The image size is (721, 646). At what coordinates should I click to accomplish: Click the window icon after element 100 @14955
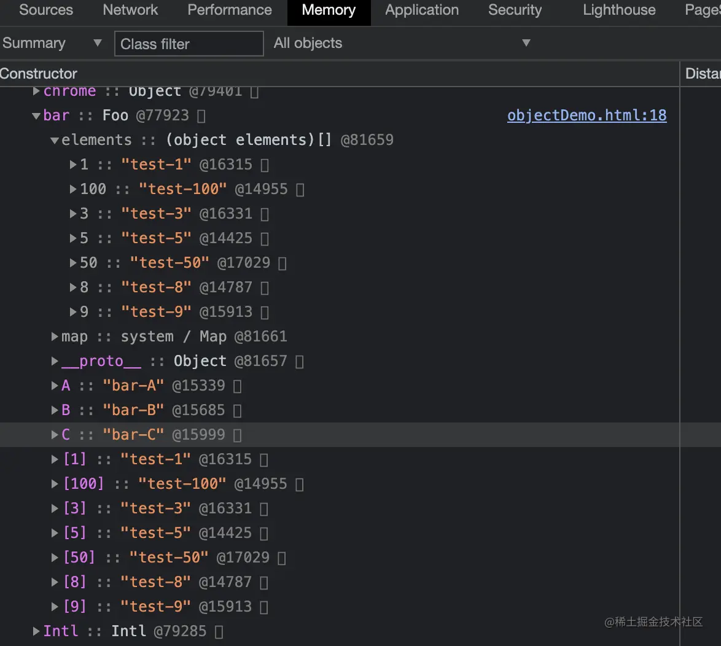point(300,189)
